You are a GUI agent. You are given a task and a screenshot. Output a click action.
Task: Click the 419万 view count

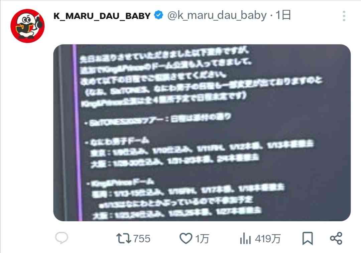click(268, 239)
